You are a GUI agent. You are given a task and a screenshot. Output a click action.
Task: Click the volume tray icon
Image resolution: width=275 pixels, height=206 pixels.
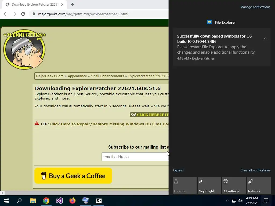pyautogui.click(x=240, y=201)
